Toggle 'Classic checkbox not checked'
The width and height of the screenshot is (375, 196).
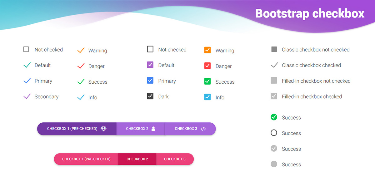click(274, 49)
